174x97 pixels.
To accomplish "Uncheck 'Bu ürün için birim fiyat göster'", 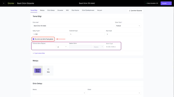I will point(34,39).
